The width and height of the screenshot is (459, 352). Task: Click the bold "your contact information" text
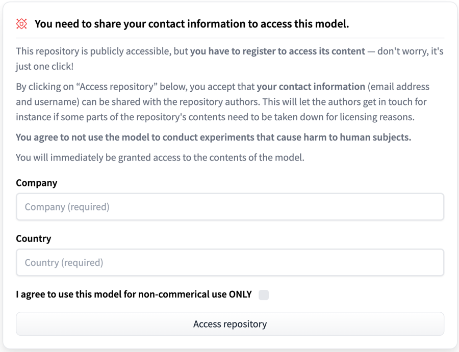point(311,87)
